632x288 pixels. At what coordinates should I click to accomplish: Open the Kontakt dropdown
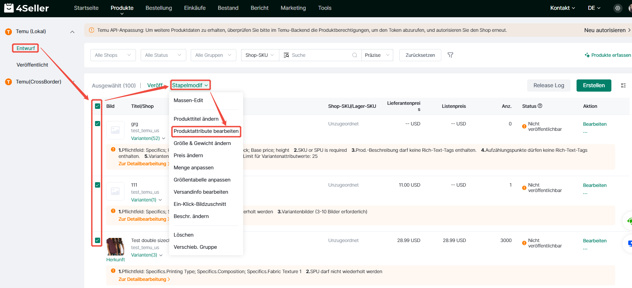tap(563, 8)
